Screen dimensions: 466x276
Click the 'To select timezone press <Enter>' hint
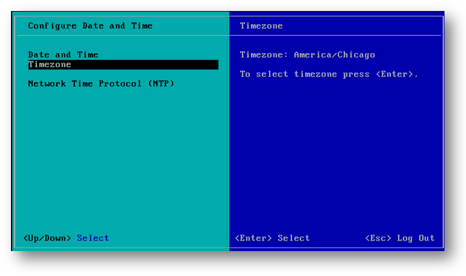328,74
